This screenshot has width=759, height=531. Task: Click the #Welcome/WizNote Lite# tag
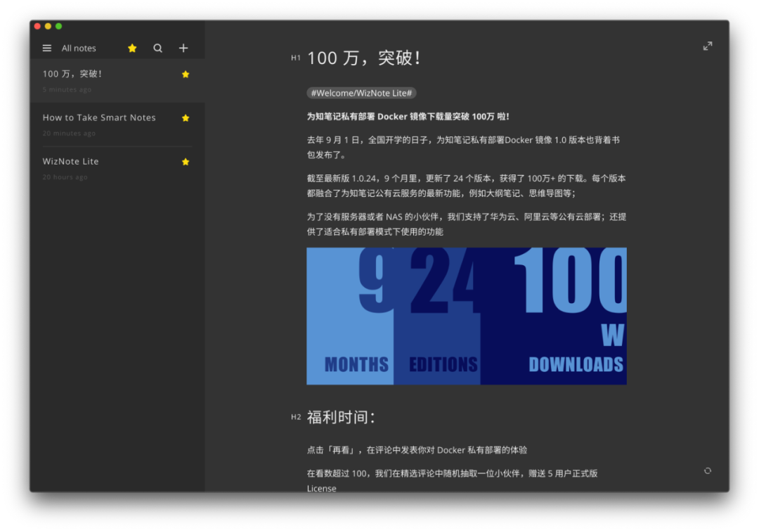pyautogui.click(x=362, y=93)
